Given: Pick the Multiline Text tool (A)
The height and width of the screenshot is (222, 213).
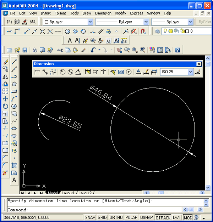Looking at the screenshot, I should tap(14, 180).
